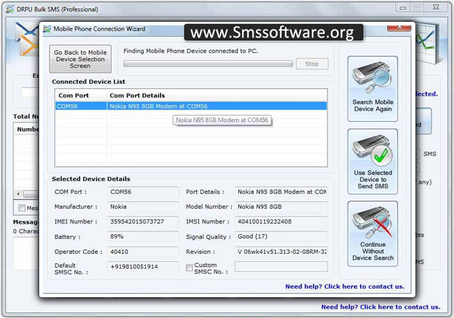Go Back to Mobile Device Selection Screen
454x318 pixels.
click(80, 59)
